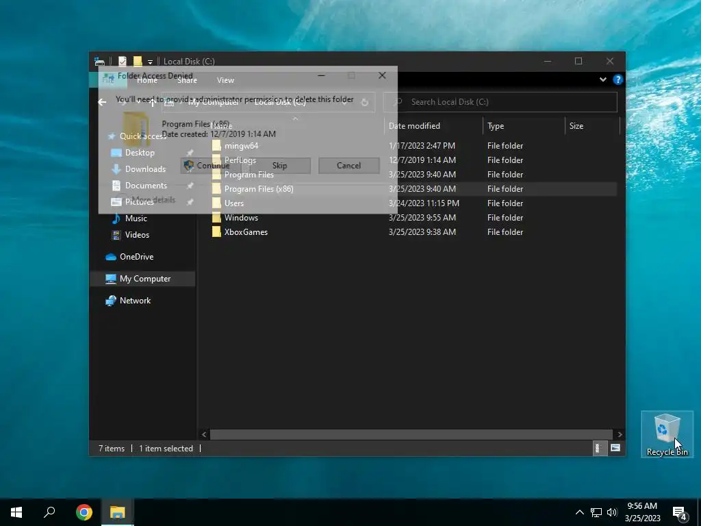Open taskbar search
This screenshot has height=526, width=701.
click(x=49, y=512)
